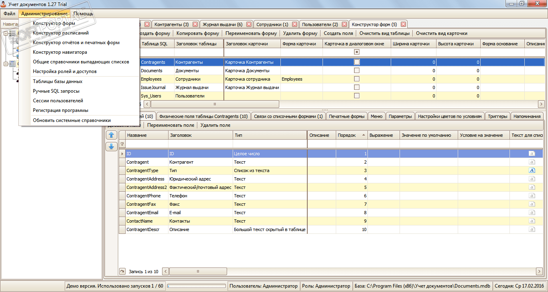Select the "Карточка Журнал выдачи" cell
Screen dimensions: 548x292
[252, 87]
